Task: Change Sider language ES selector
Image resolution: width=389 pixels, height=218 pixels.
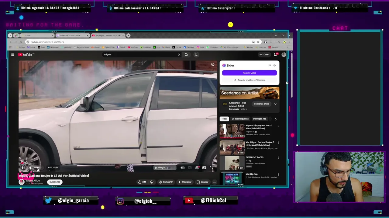Action: coord(270,65)
